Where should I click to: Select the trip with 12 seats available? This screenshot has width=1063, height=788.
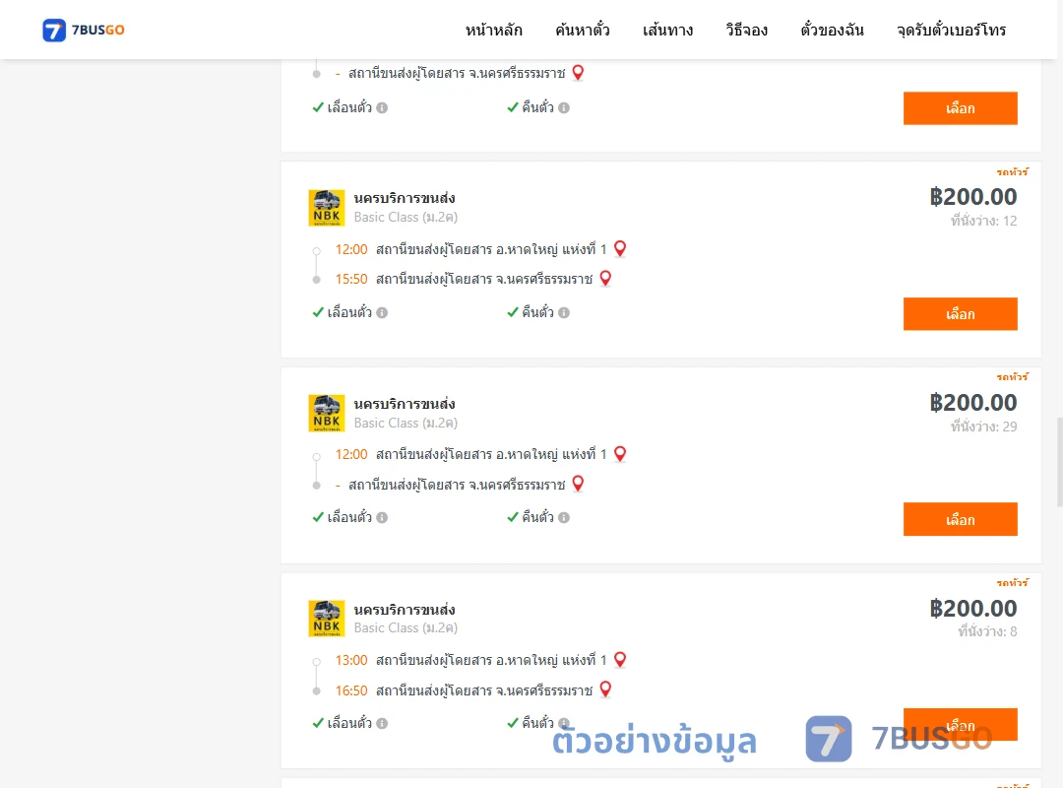(x=960, y=314)
